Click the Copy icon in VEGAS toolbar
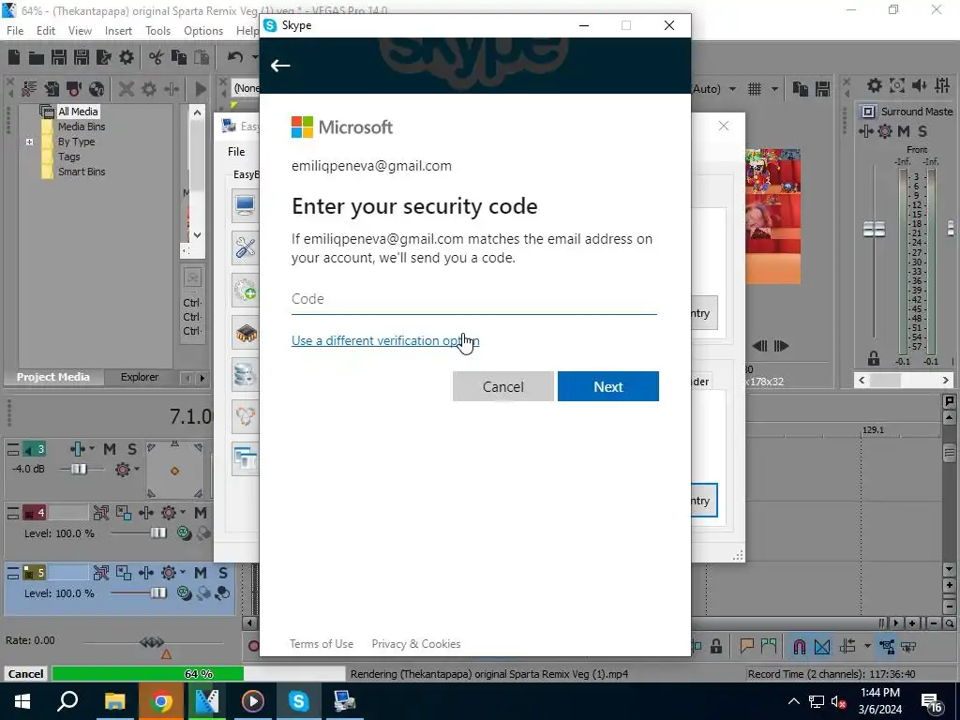This screenshot has width=960, height=720. [x=179, y=57]
